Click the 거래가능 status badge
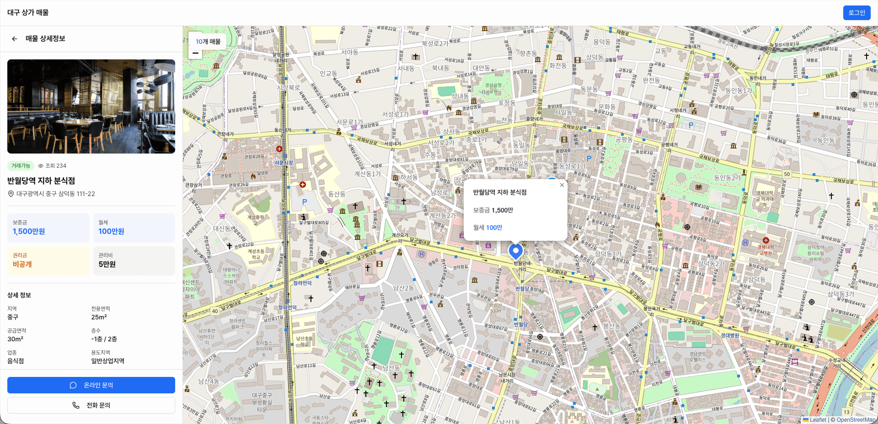 coord(21,166)
